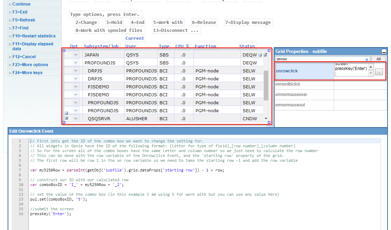Show all properties with the All button
This screenshot has width=391, height=230.
(x=379, y=59)
